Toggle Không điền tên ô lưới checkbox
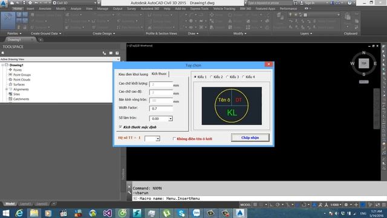 [x=174, y=139]
